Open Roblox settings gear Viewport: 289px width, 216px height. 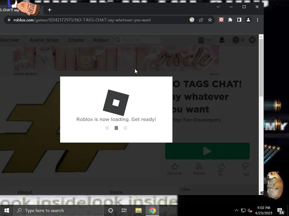(252, 40)
